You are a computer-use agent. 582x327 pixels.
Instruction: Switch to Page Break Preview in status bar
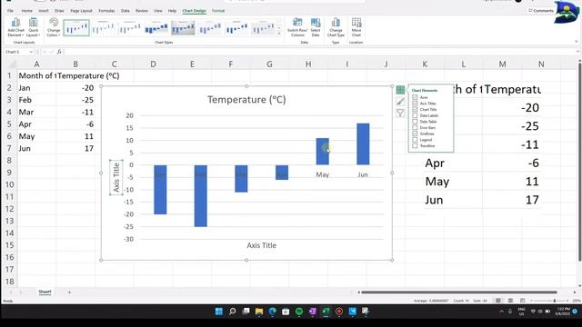point(523,301)
